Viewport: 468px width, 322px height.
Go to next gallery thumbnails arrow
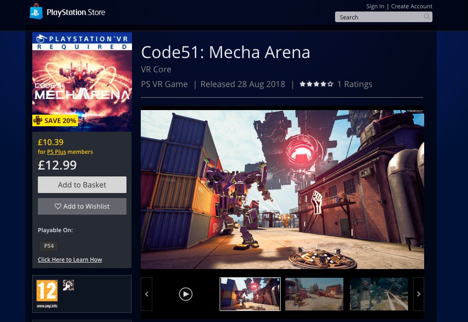pos(419,294)
